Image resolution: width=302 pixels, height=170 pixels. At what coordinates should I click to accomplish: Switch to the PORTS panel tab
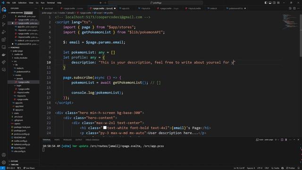click(57, 140)
